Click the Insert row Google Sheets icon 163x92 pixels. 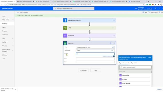coord(65,43)
